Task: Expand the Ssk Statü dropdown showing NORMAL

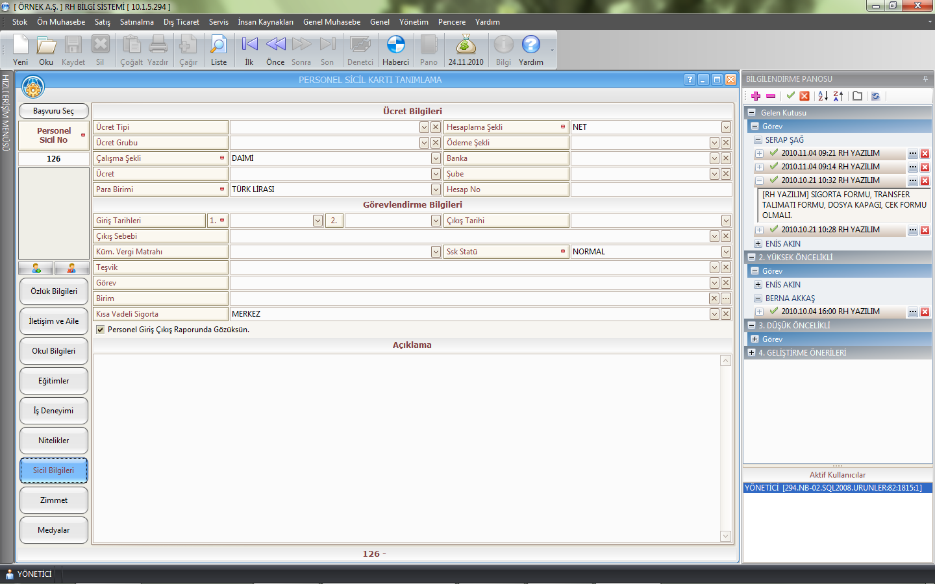Action: 726,252
